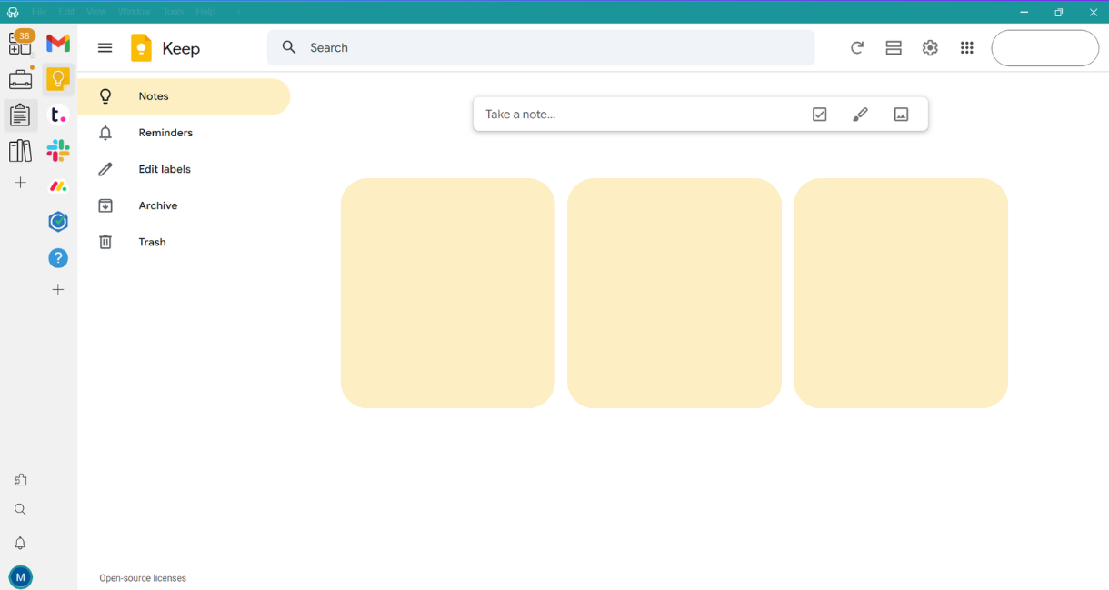This screenshot has width=1109, height=590.
Task: Open the Tools menu
Action: pyautogui.click(x=174, y=11)
